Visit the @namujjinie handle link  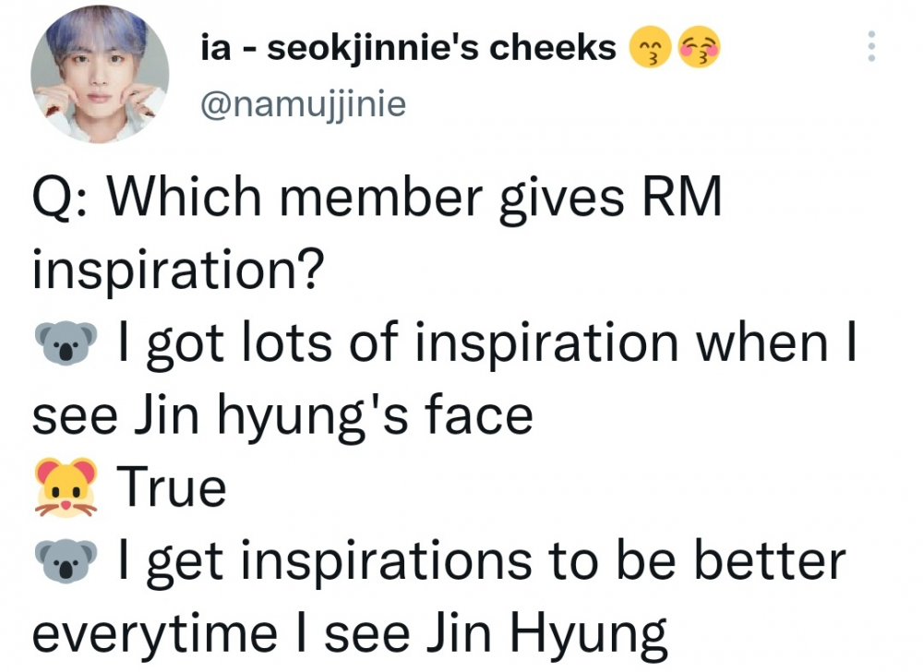click(303, 104)
